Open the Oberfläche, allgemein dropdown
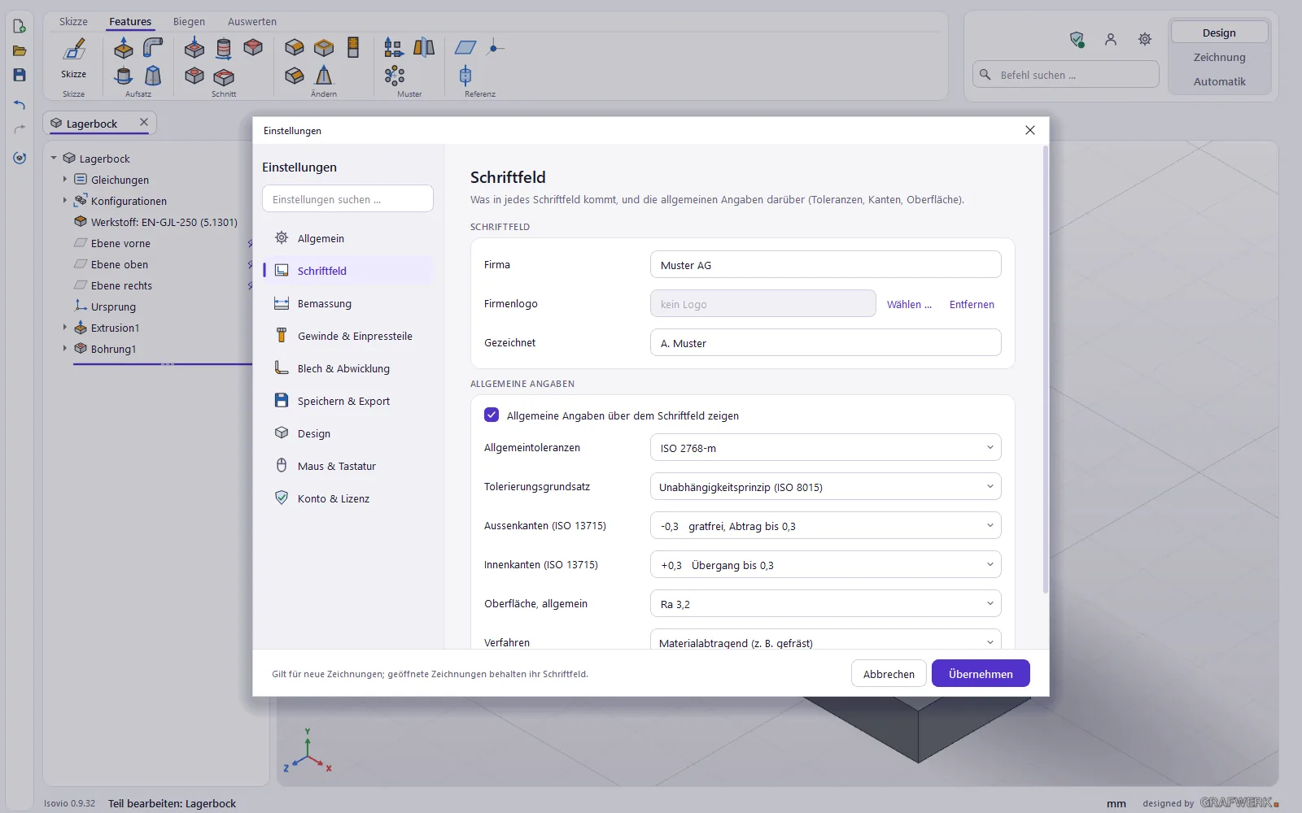Screen dimensions: 1302x813 click(x=825, y=603)
